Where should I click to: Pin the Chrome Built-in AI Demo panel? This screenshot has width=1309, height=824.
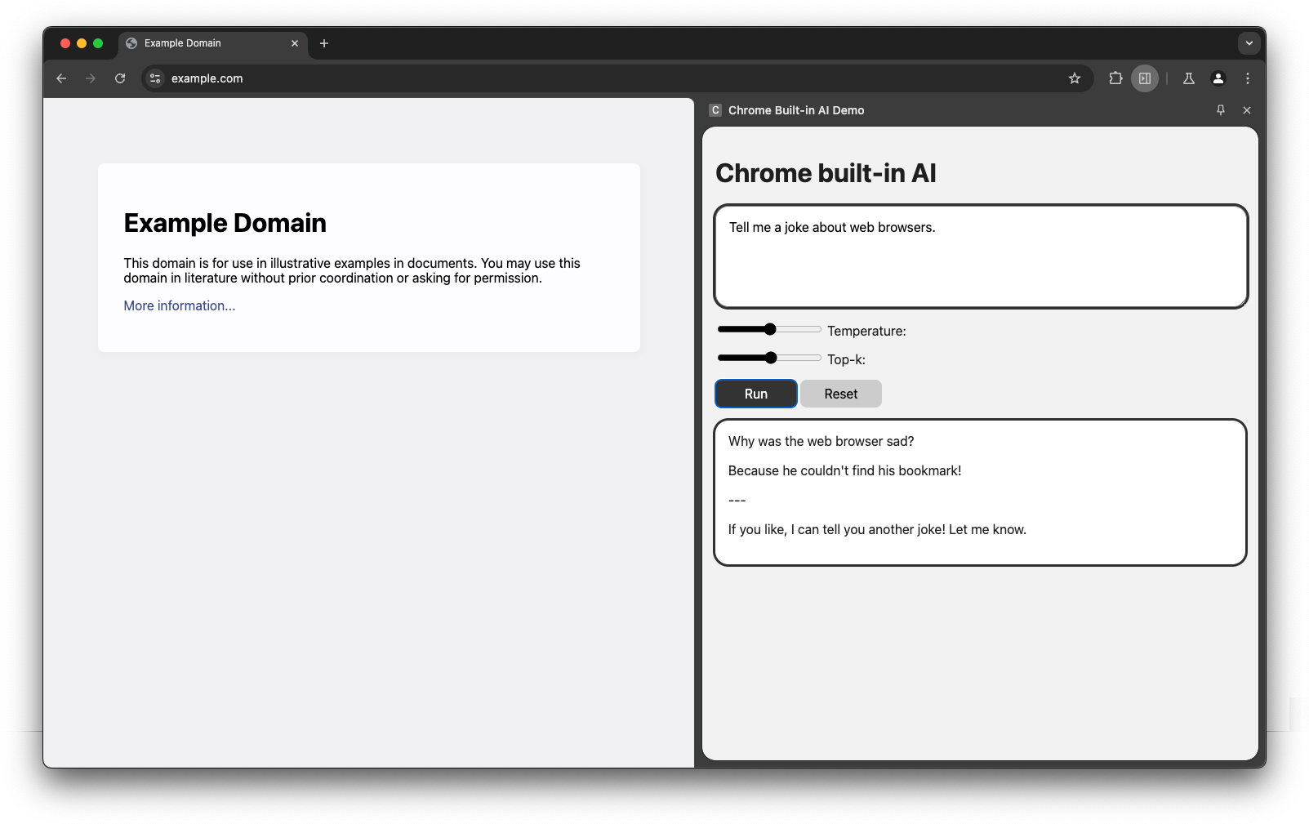point(1221,110)
